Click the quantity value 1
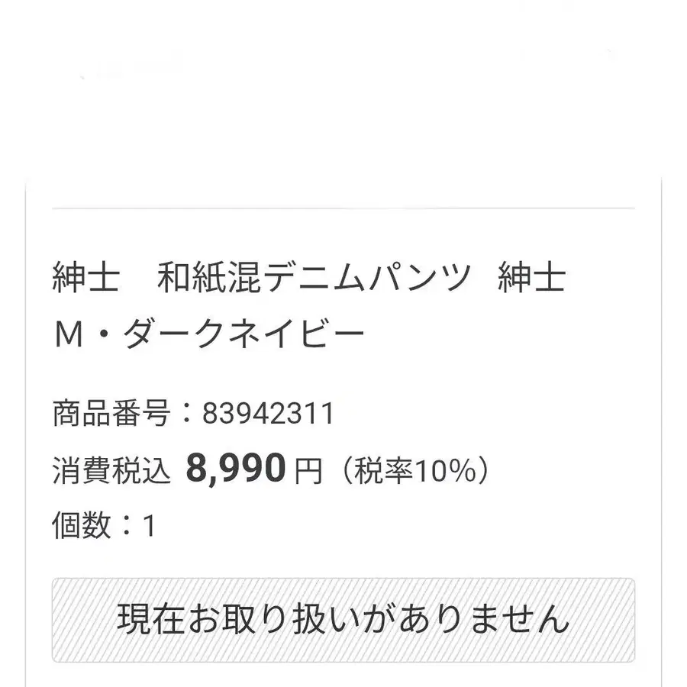 (149, 526)
